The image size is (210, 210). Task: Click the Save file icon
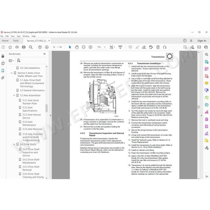[x=3, y=47]
